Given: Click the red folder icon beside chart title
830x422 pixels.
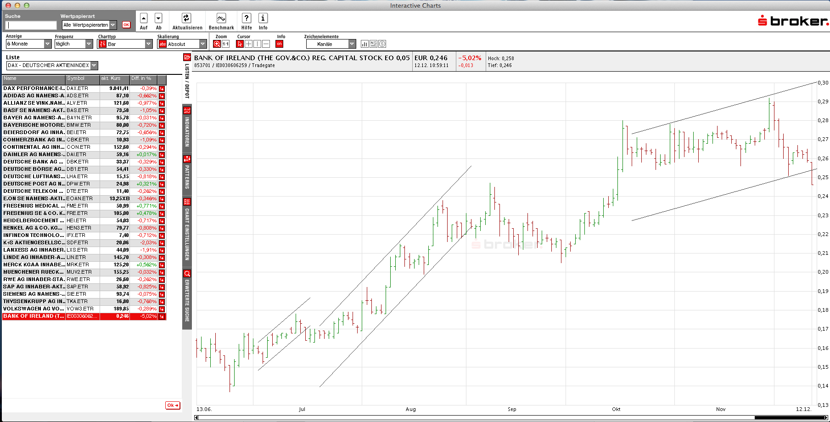Looking at the screenshot, I should 187,57.
